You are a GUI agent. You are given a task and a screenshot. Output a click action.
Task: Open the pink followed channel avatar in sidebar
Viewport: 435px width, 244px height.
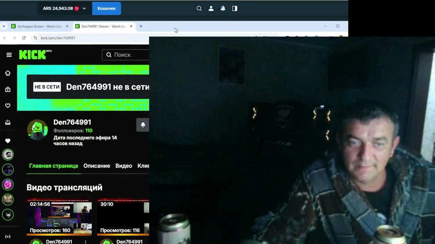[8, 184]
